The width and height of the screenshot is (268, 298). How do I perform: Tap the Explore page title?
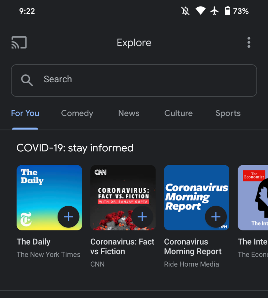[x=134, y=43]
